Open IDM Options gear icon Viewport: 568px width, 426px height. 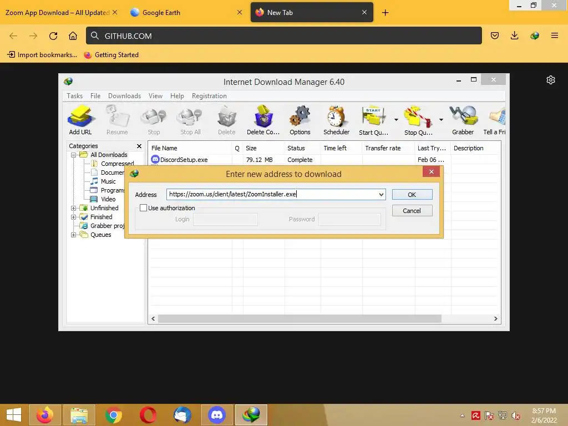tap(300, 120)
